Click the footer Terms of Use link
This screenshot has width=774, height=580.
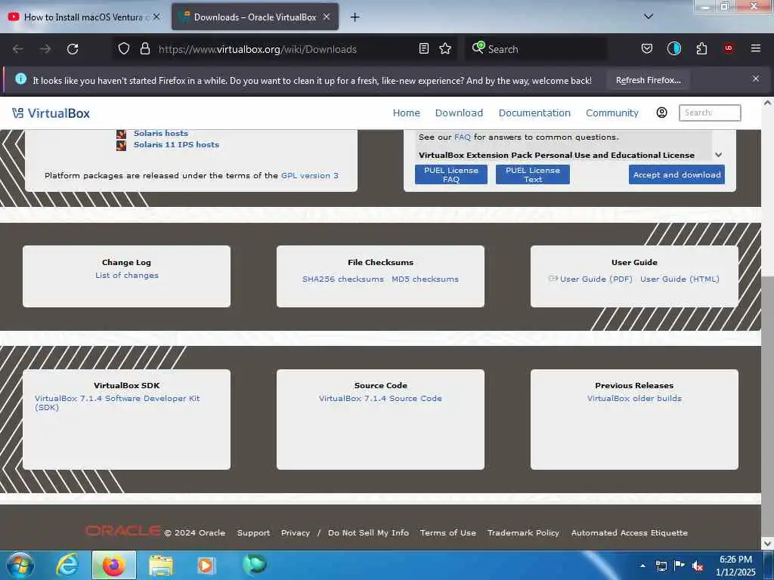[448, 532]
